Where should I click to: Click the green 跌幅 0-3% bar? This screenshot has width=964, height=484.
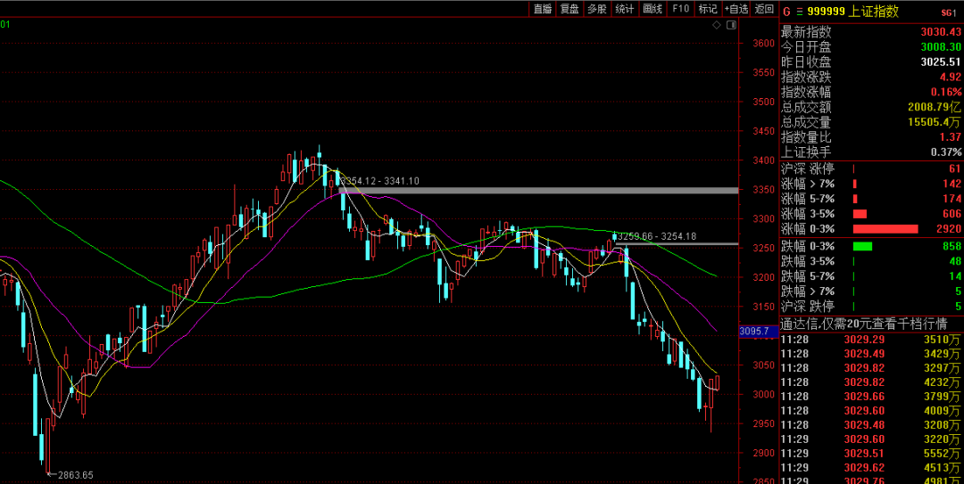click(862, 246)
